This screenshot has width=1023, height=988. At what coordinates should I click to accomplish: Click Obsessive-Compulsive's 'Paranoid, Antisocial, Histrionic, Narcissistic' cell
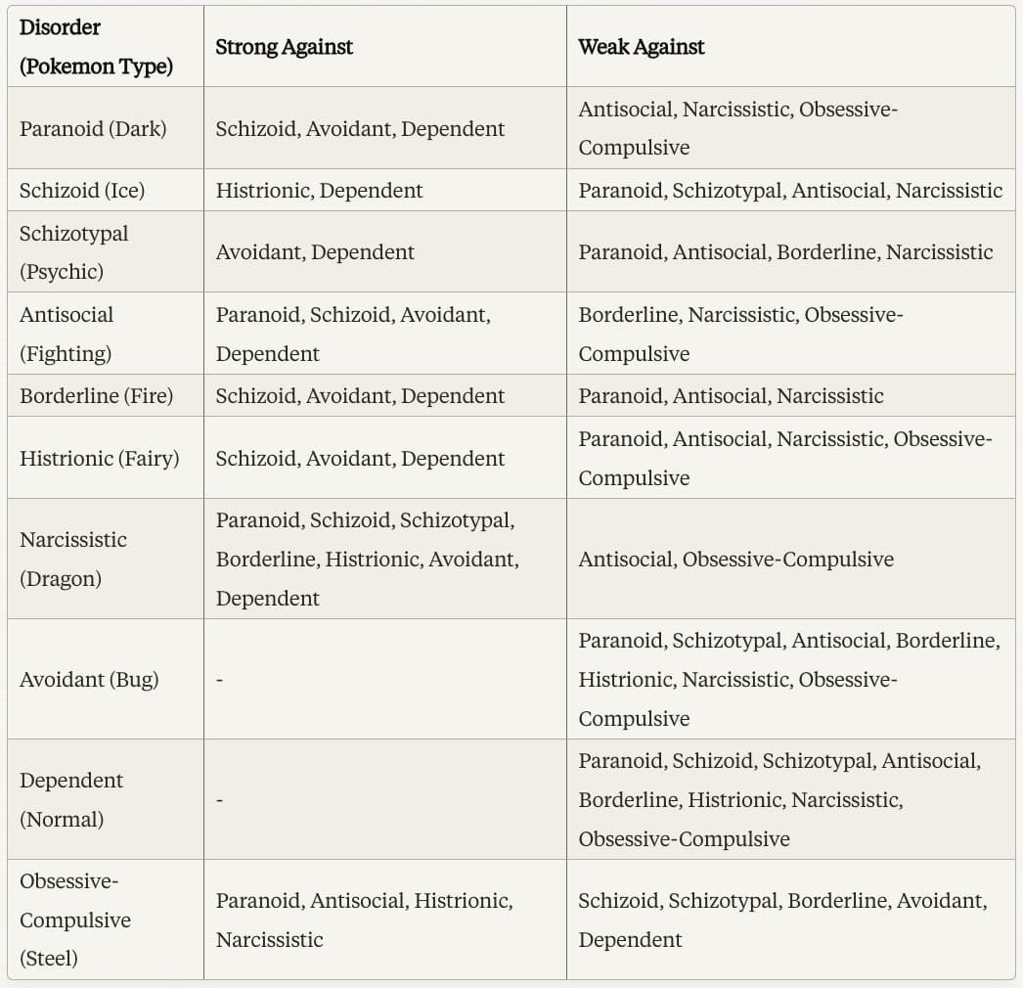coord(364,920)
